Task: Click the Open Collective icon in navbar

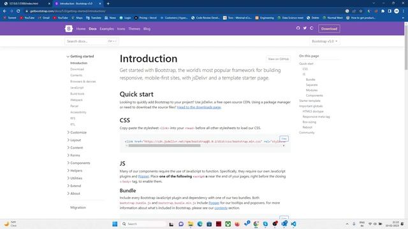Action: (x=312, y=28)
